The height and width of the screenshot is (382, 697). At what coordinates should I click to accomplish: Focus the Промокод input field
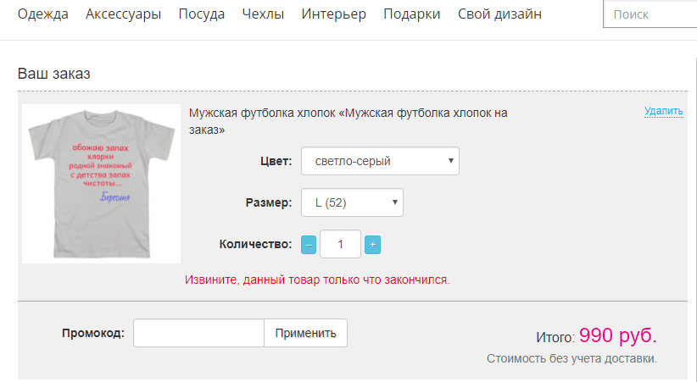click(x=199, y=333)
